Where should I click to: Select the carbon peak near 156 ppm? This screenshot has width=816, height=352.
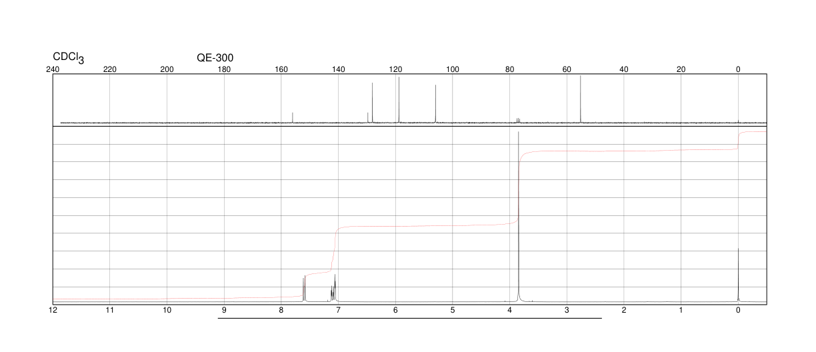pyautogui.click(x=293, y=117)
